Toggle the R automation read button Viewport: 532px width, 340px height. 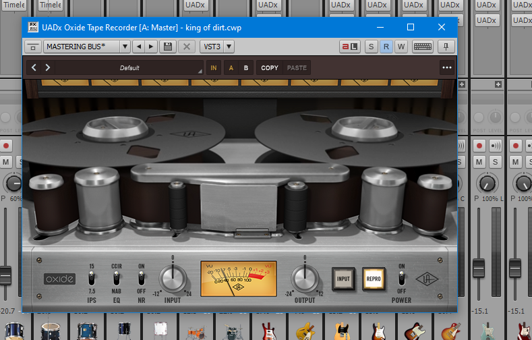pyautogui.click(x=386, y=47)
